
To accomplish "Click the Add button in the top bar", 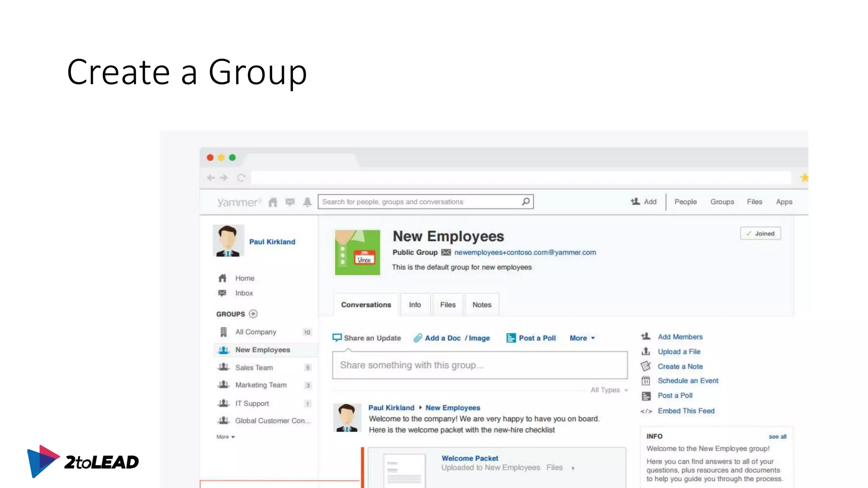I will tap(643, 202).
